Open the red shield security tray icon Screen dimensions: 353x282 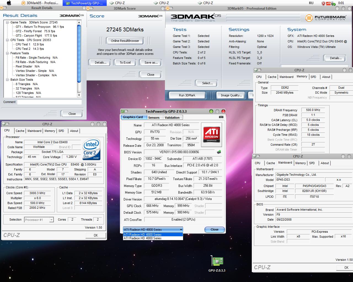point(323,3)
